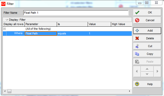Click the blue plus Add icon

click(x=137, y=31)
